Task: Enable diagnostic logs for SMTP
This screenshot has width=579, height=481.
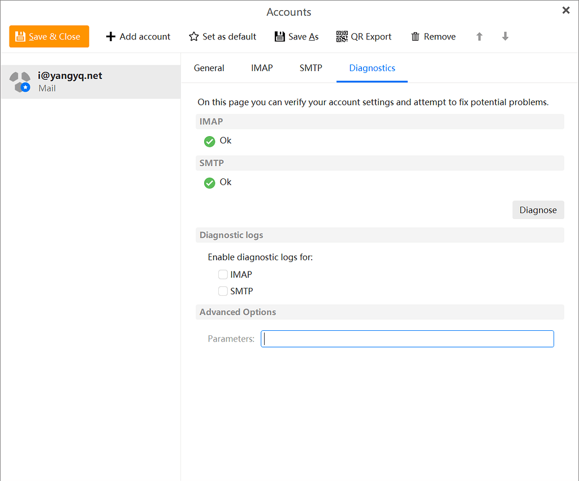Action: coord(223,291)
